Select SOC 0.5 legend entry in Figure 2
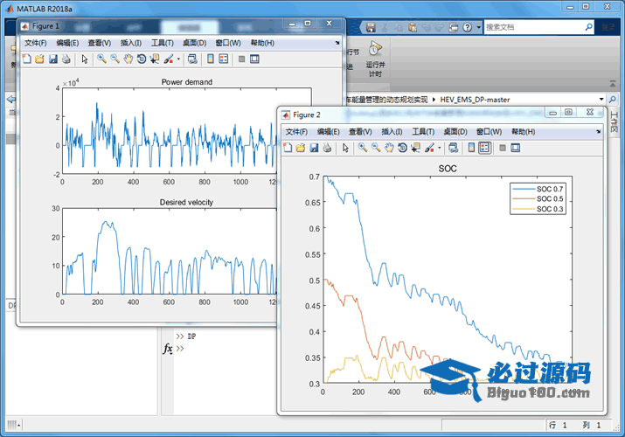The width and height of the screenshot is (625, 437). [538, 198]
